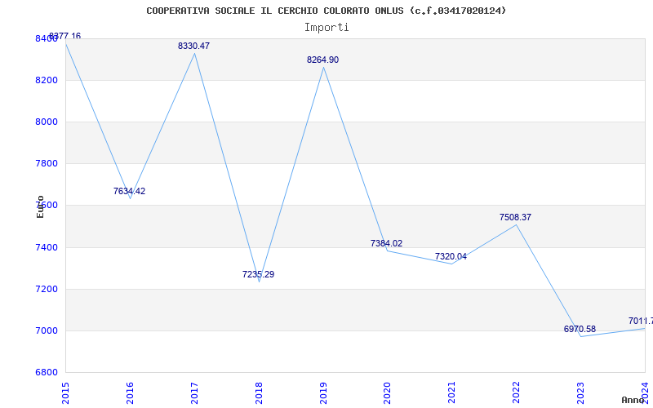Click the y-axis tick 8200
The image size is (653, 408).
[x=47, y=80]
